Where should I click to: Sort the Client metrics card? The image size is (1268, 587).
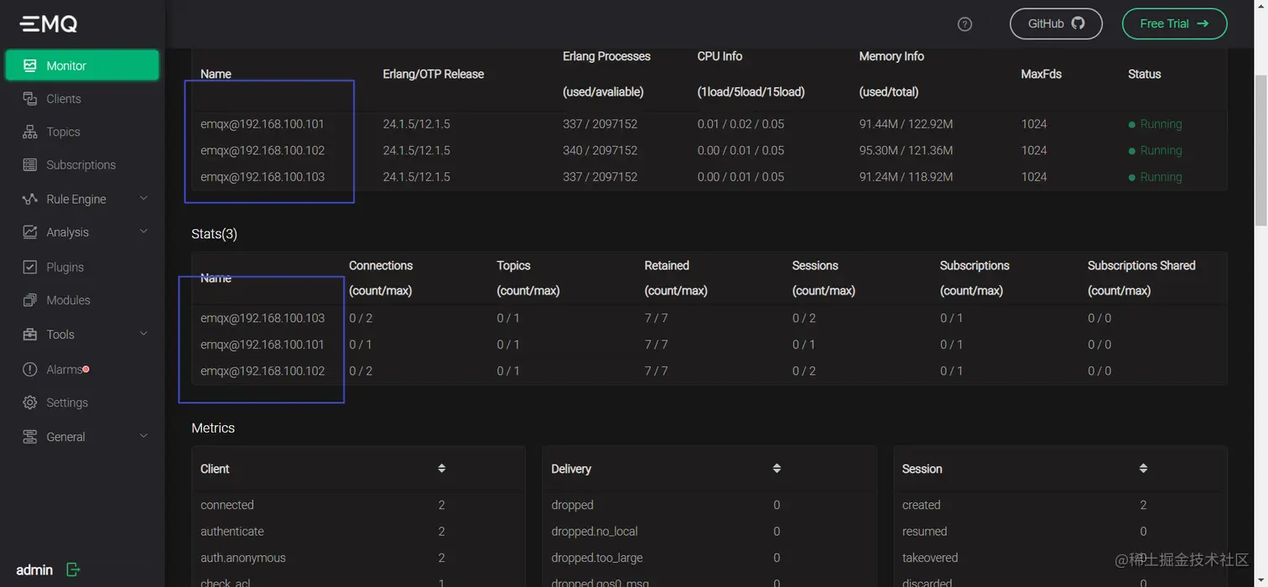point(442,469)
